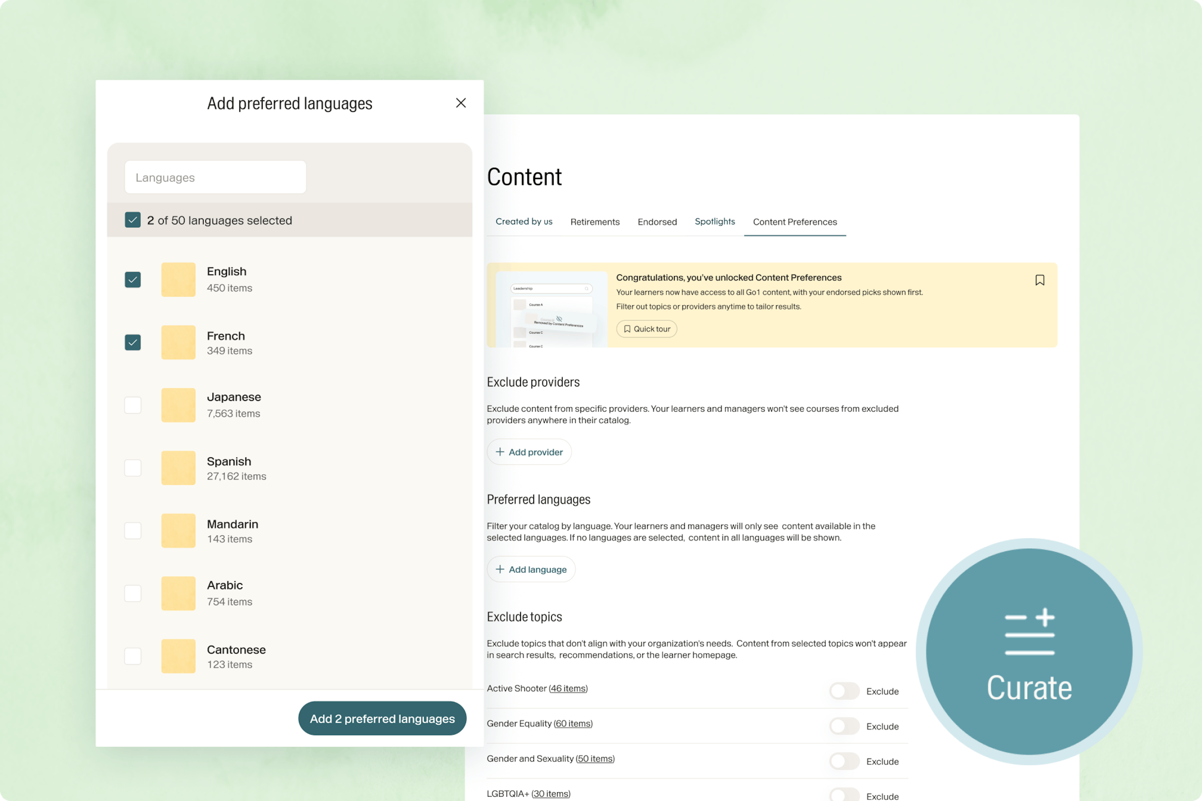1202x801 pixels.
Task: Open the Retirements tab
Action: coord(595,222)
